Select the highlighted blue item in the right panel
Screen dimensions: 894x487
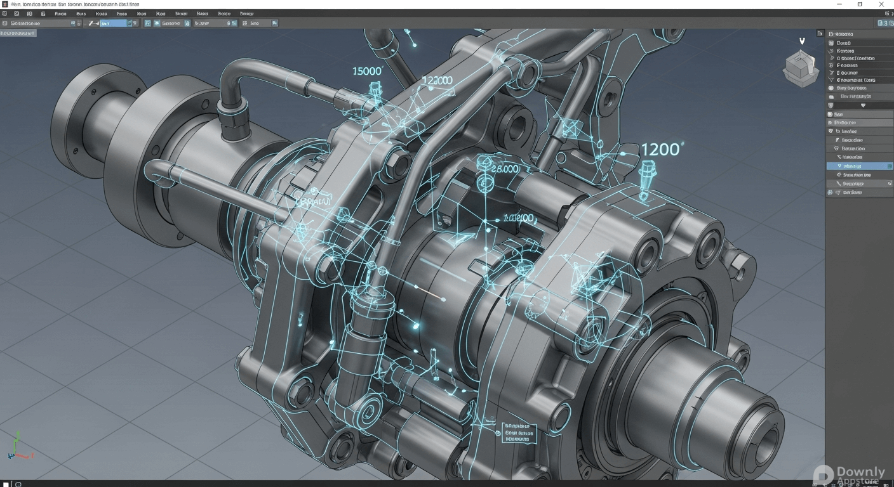[853, 166]
